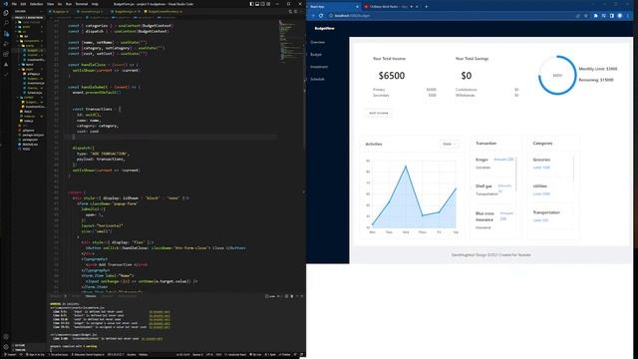Image resolution: width=638 pixels, height=359 pixels.
Task: Open Schedule in the BudgetNow sidebar
Action: pos(317,79)
